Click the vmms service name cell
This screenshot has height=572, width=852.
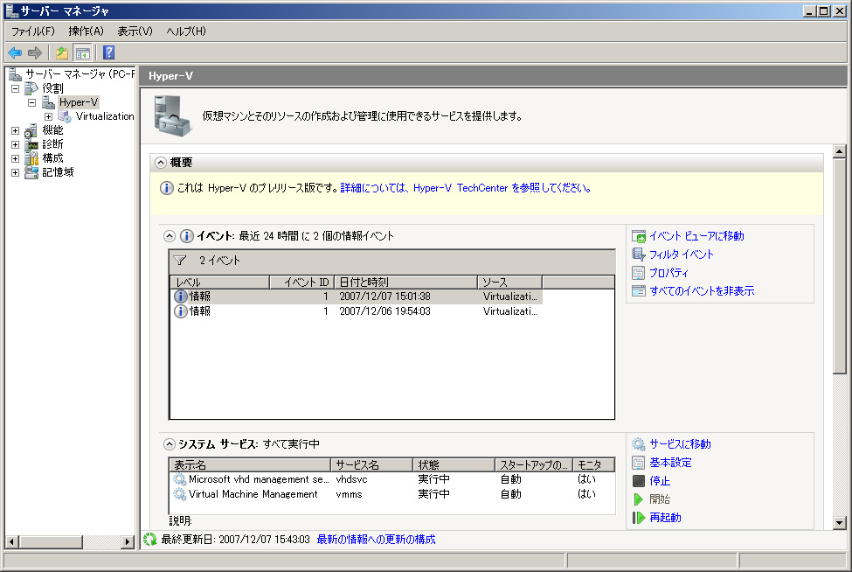pyautogui.click(x=349, y=494)
